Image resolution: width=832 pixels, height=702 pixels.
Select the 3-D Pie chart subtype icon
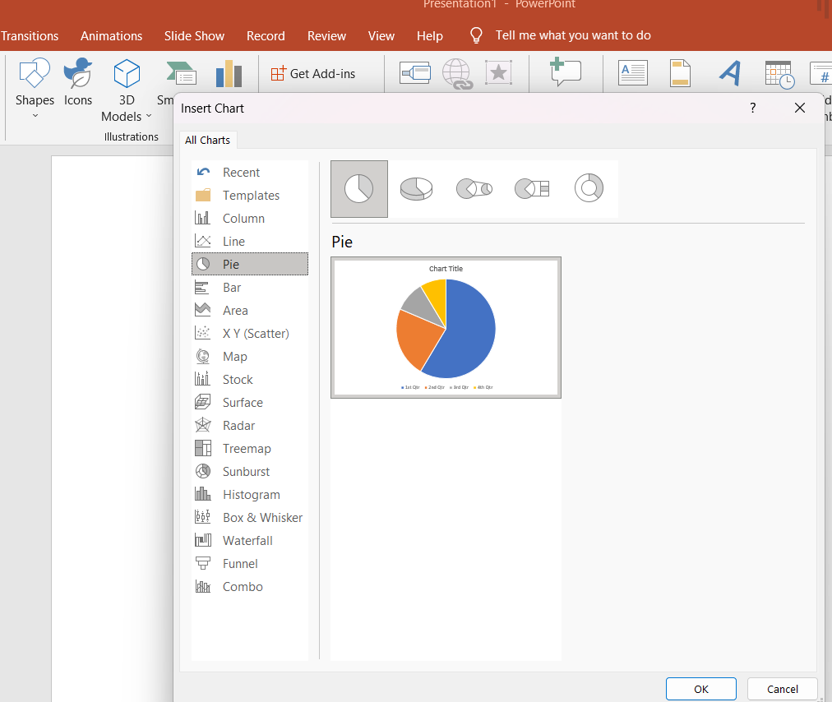click(x=416, y=188)
